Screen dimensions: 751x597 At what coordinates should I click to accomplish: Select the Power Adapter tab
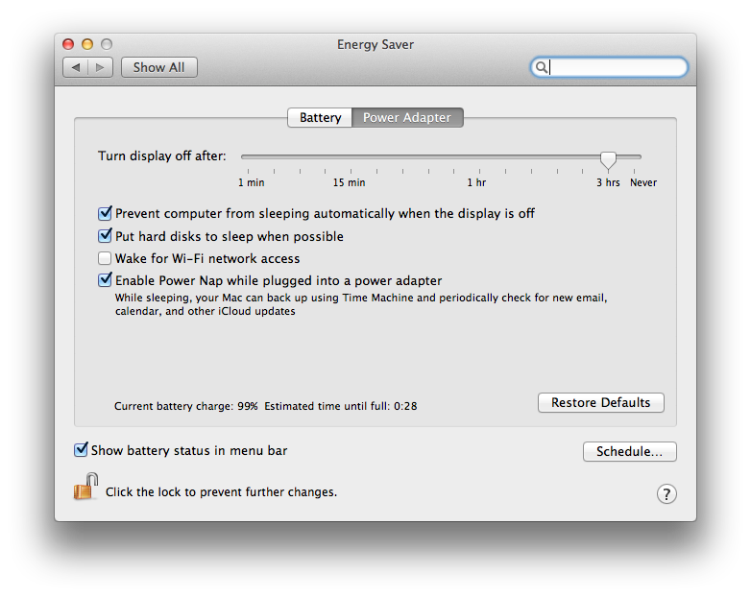407,117
